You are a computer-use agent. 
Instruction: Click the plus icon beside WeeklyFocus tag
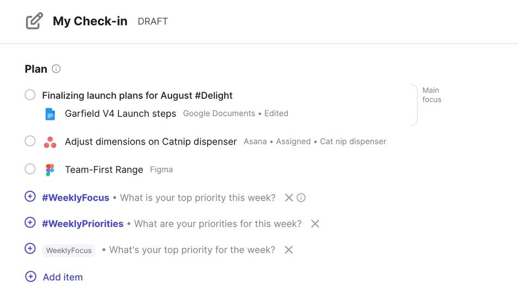31,249
